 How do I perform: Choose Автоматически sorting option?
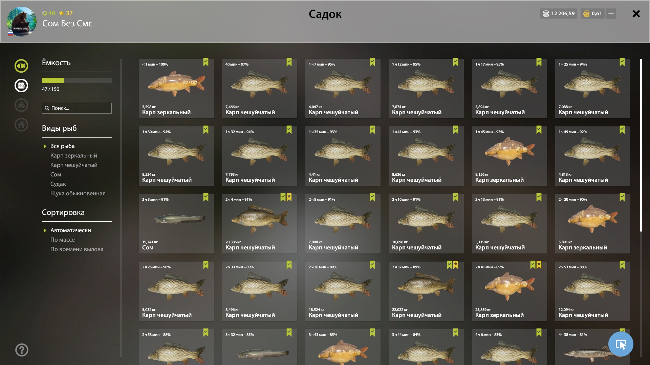coord(71,230)
